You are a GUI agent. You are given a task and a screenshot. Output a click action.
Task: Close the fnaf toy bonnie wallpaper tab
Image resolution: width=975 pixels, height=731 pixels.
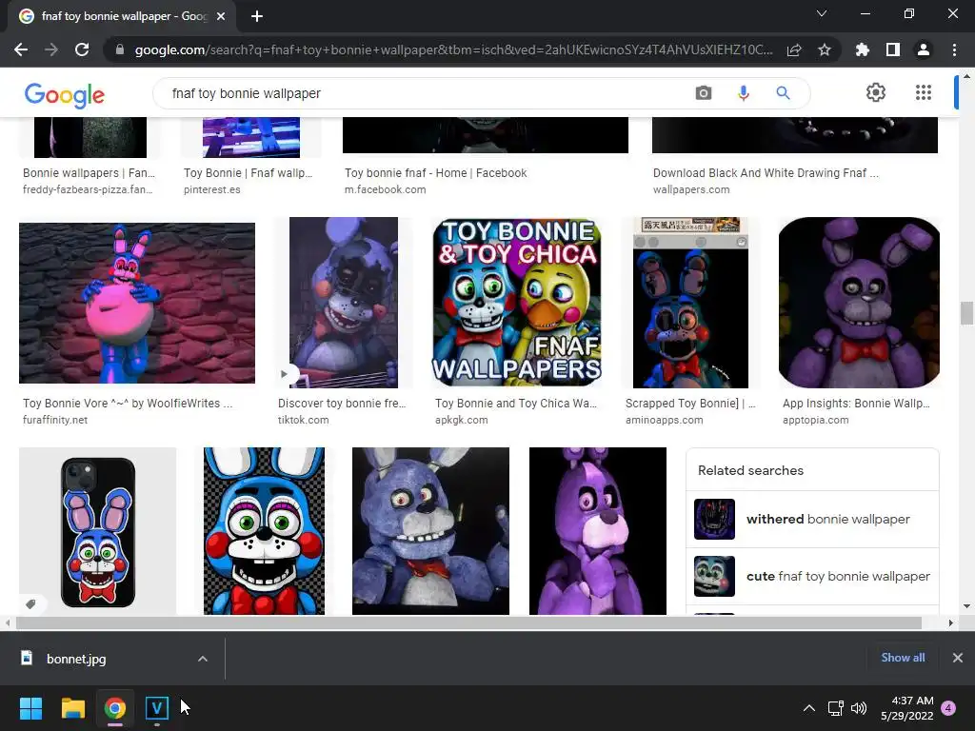(221, 16)
